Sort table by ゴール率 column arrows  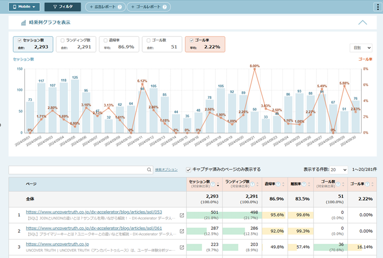pyautogui.click(x=372, y=184)
